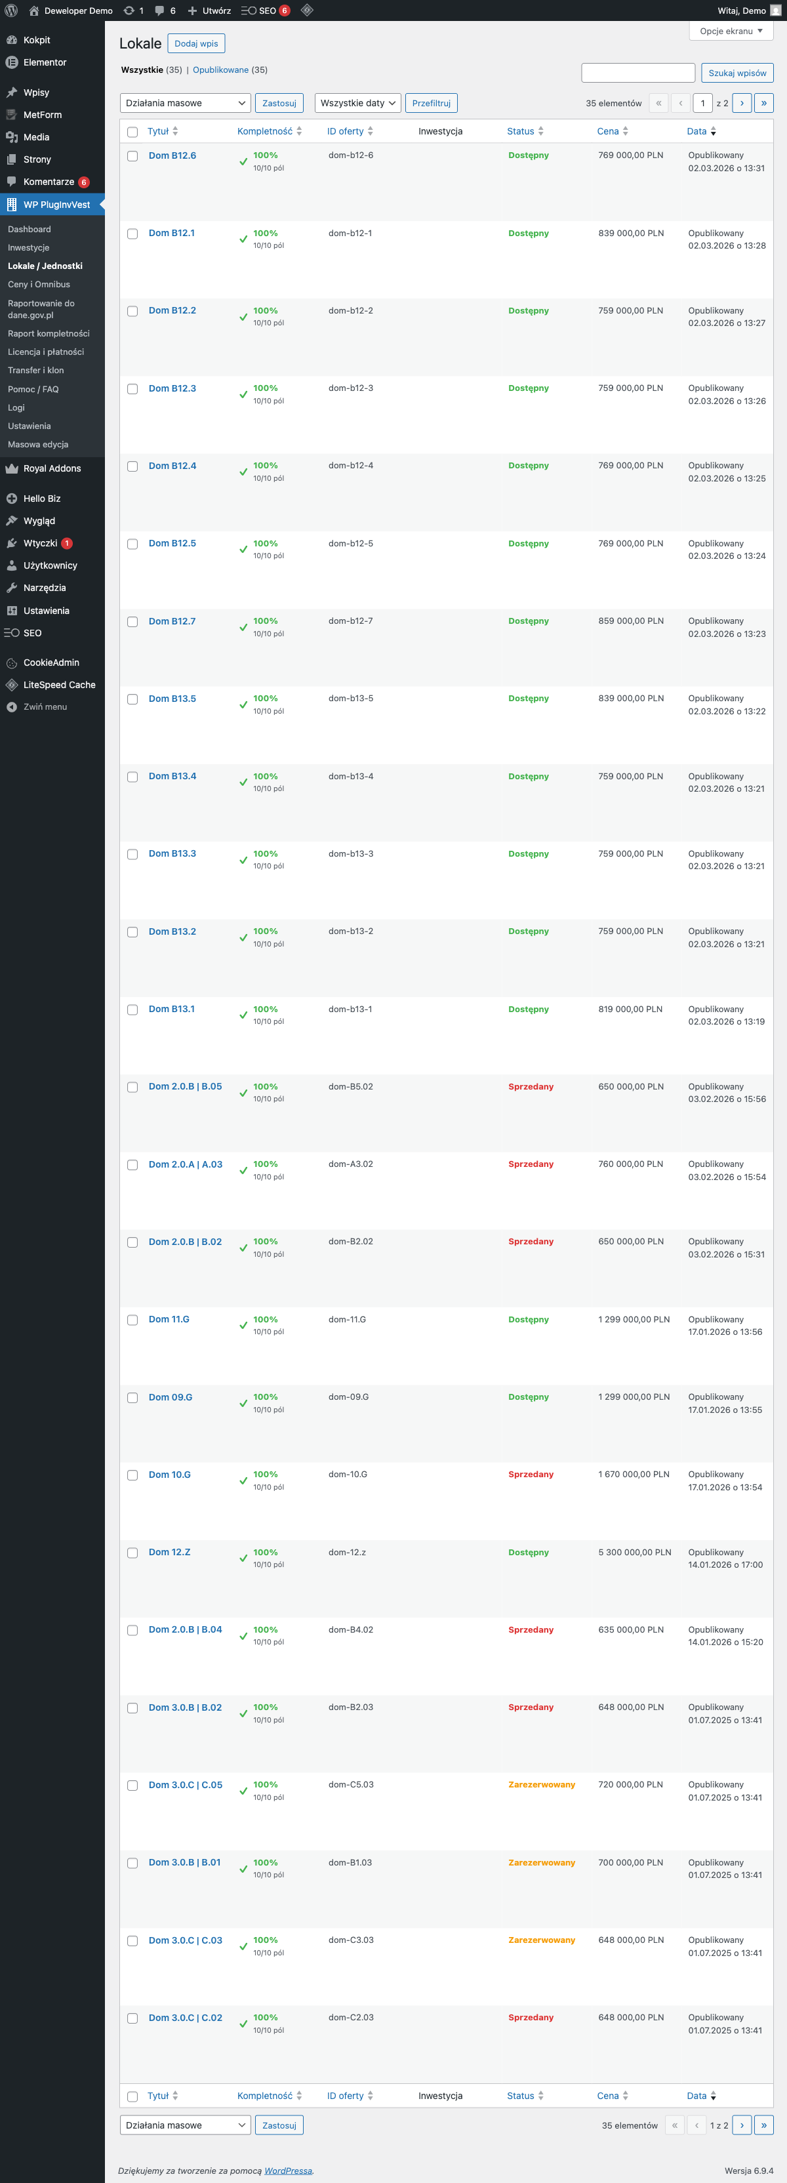Check the box for Dom B12.1

pyautogui.click(x=132, y=234)
